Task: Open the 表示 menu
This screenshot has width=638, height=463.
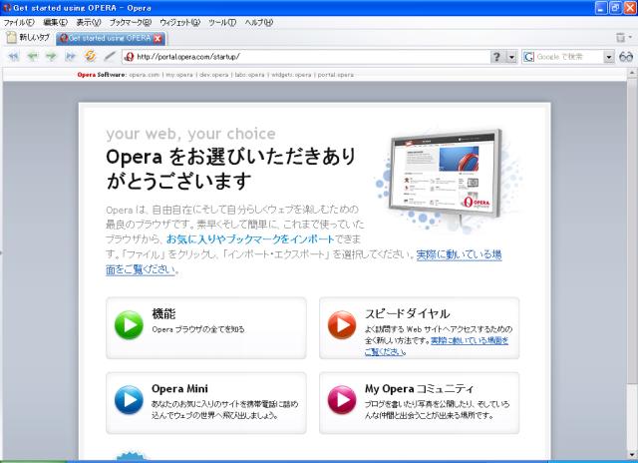Action: (89, 22)
